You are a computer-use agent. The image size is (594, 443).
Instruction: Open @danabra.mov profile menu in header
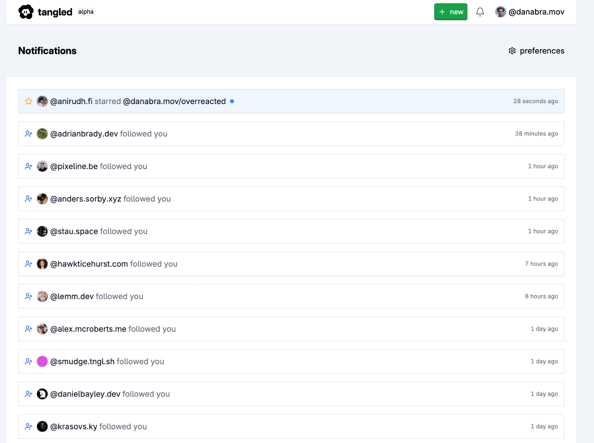(x=530, y=12)
